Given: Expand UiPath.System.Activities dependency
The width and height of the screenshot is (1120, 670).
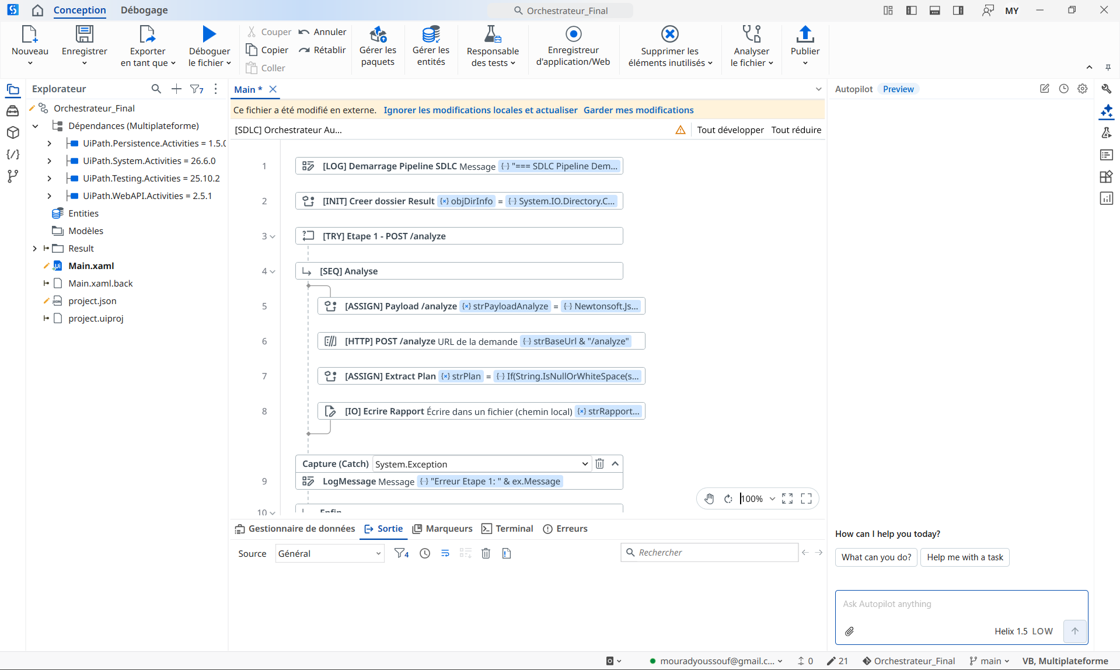Looking at the screenshot, I should click(50, 161).
